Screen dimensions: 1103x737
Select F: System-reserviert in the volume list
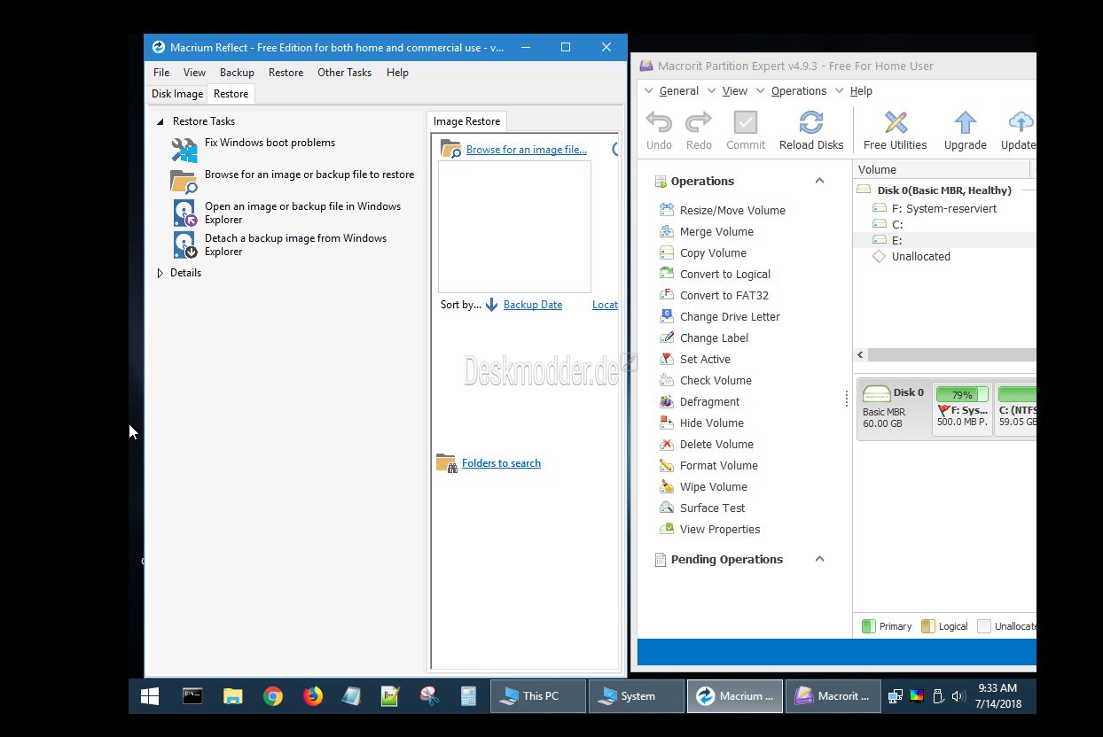[x=945, y=208]
